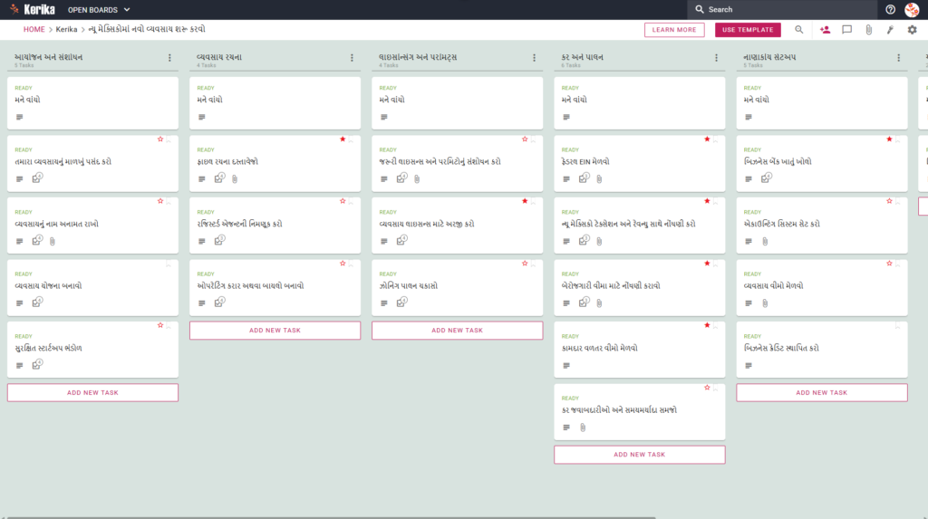
Task: Expand the Open Boards dropdown
Action: point(99,9)
